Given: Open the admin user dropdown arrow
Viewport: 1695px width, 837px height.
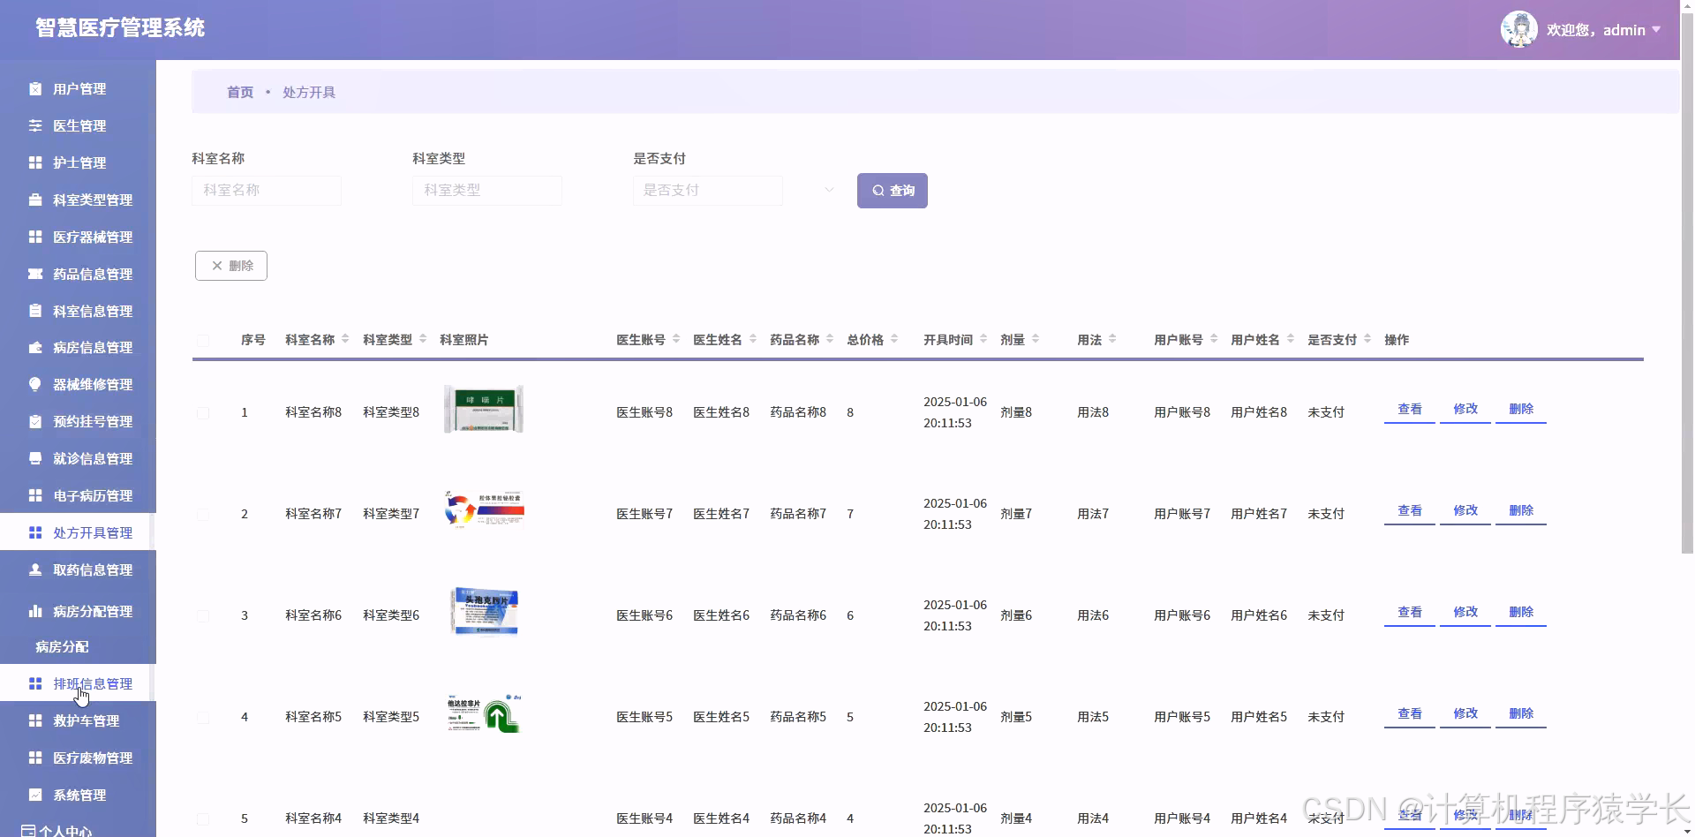Looking at the screenshot, I should [1656, 29].
